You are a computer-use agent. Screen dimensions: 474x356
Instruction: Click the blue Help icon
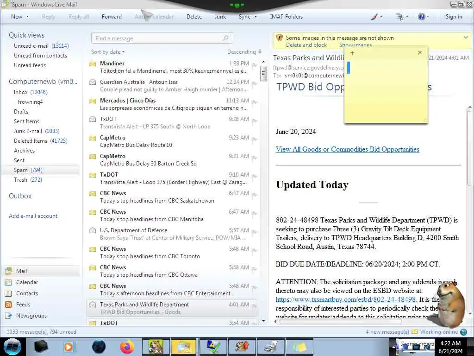pyautogui.click(x=421, y=17)
